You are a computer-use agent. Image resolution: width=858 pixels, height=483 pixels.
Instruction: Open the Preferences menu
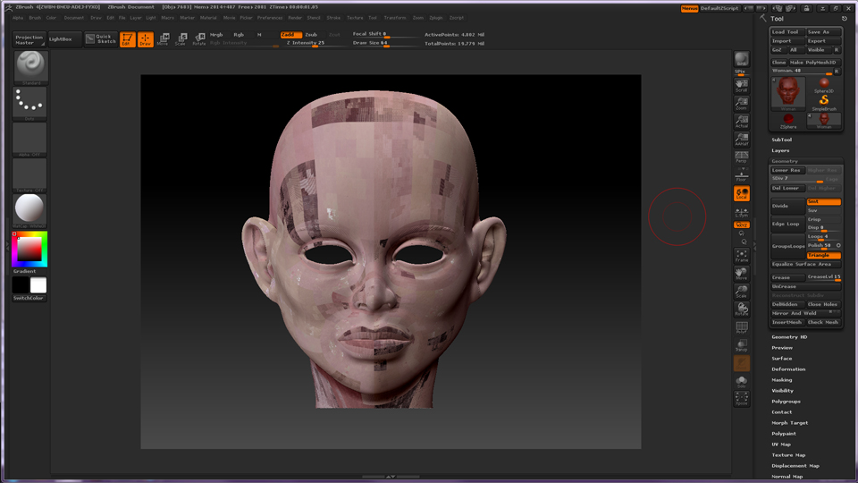[x=270, y=17]
